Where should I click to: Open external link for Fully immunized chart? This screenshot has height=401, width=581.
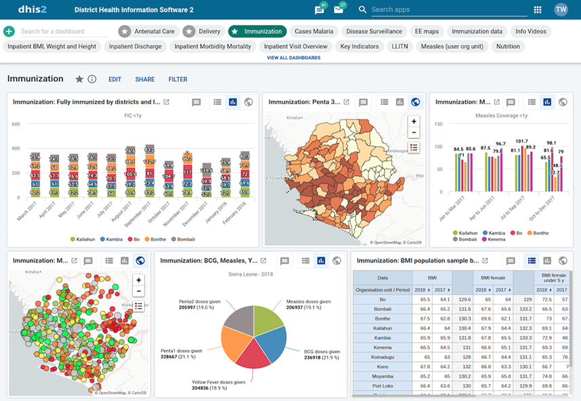(167, 102)
